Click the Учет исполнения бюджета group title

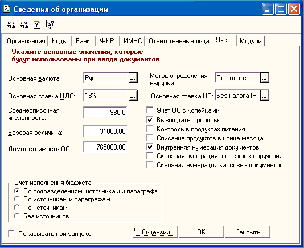53,183
